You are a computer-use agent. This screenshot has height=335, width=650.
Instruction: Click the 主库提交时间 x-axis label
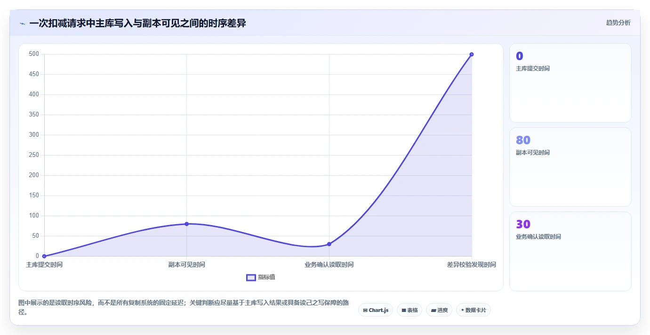point(44,265)
